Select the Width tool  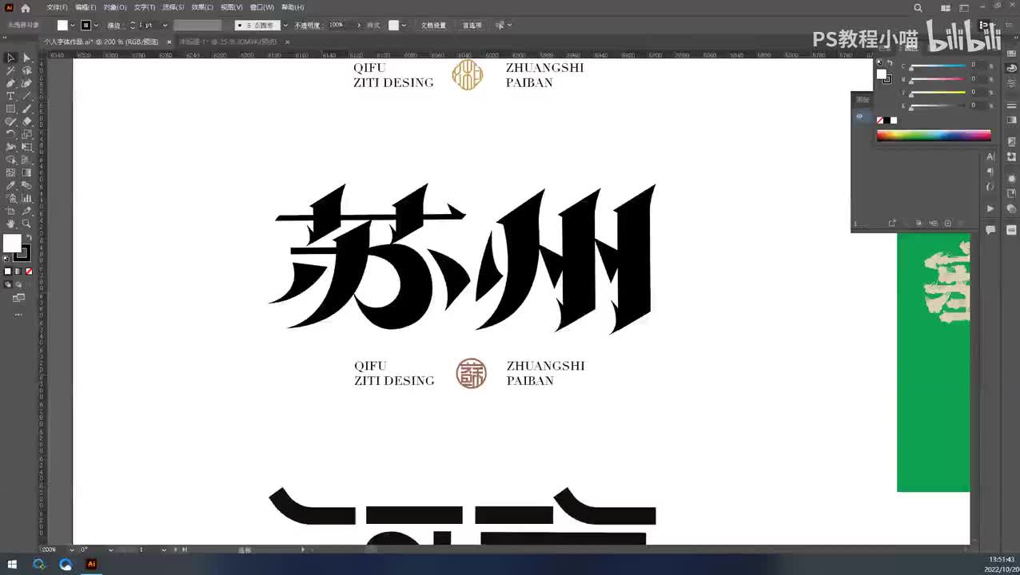click(10, 147)
